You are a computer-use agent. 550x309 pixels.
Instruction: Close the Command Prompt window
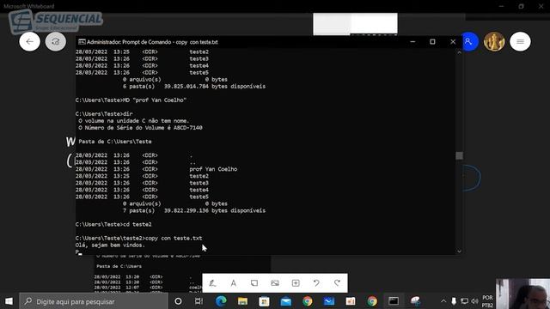pos(453,42)
